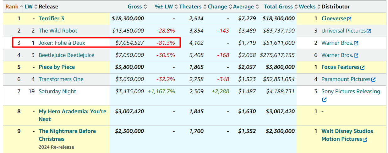Click external link icon beside Universal Pictures
This screenshot has width=388, height=153.
pyautogui.click(x=369, y=31)
